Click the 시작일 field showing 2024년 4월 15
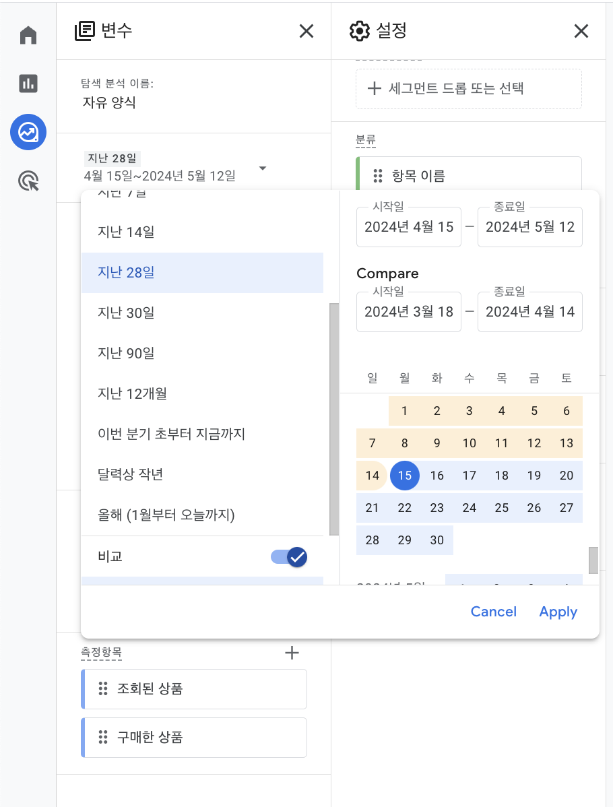Viewport: 613px width, 807px height. 409,227
